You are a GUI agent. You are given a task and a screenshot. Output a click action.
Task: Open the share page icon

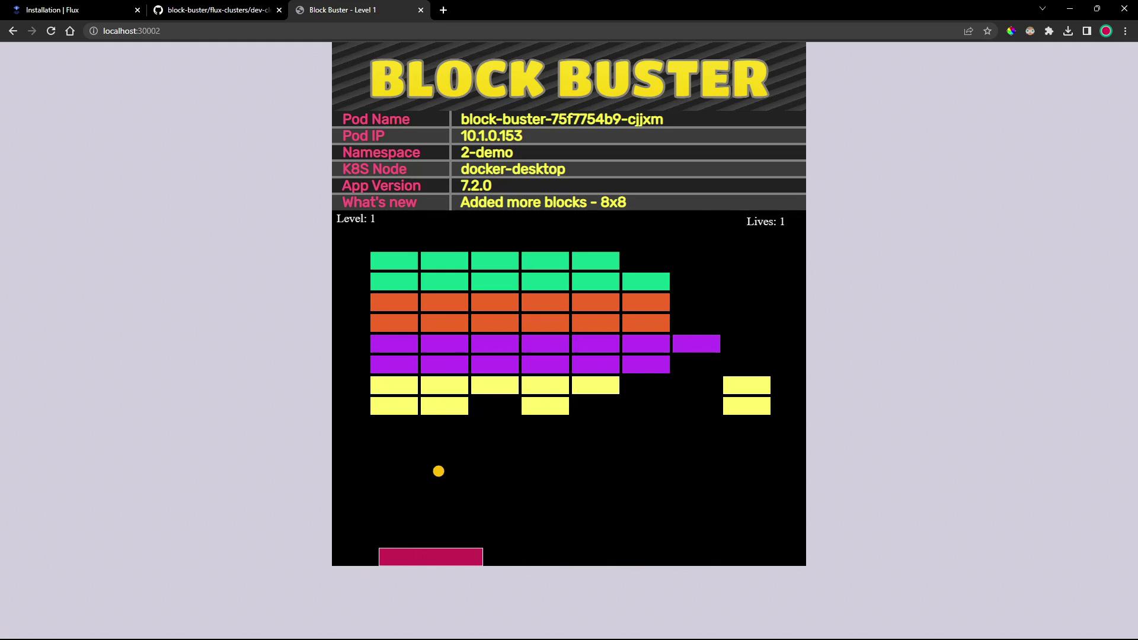968,31
